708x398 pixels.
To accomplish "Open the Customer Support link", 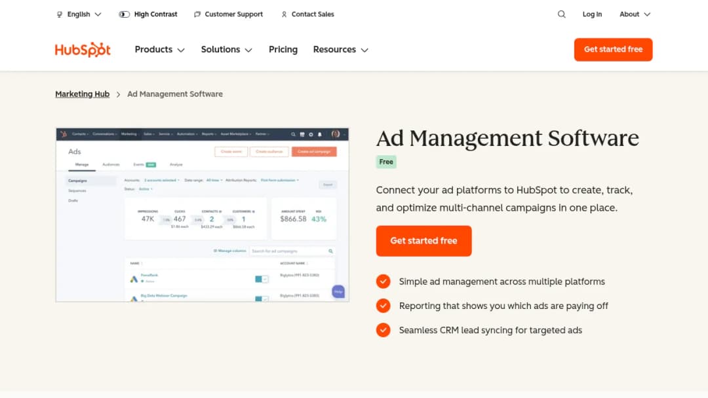I will (229, 14).
